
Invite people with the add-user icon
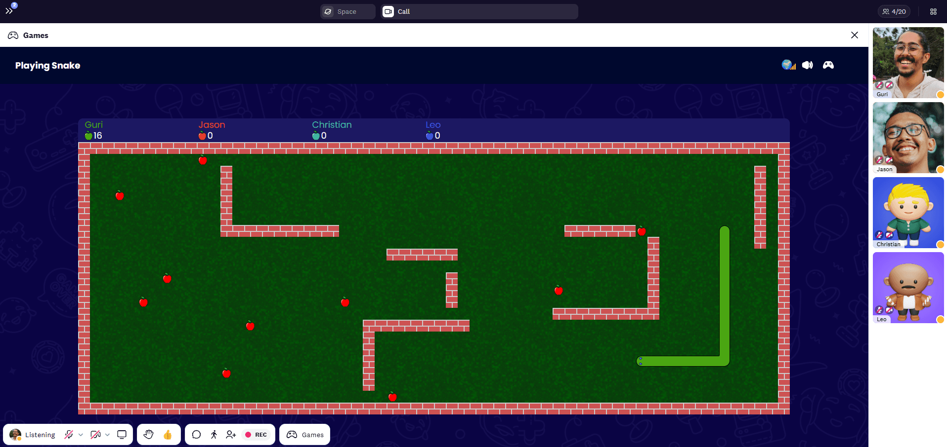coord(231,435)
